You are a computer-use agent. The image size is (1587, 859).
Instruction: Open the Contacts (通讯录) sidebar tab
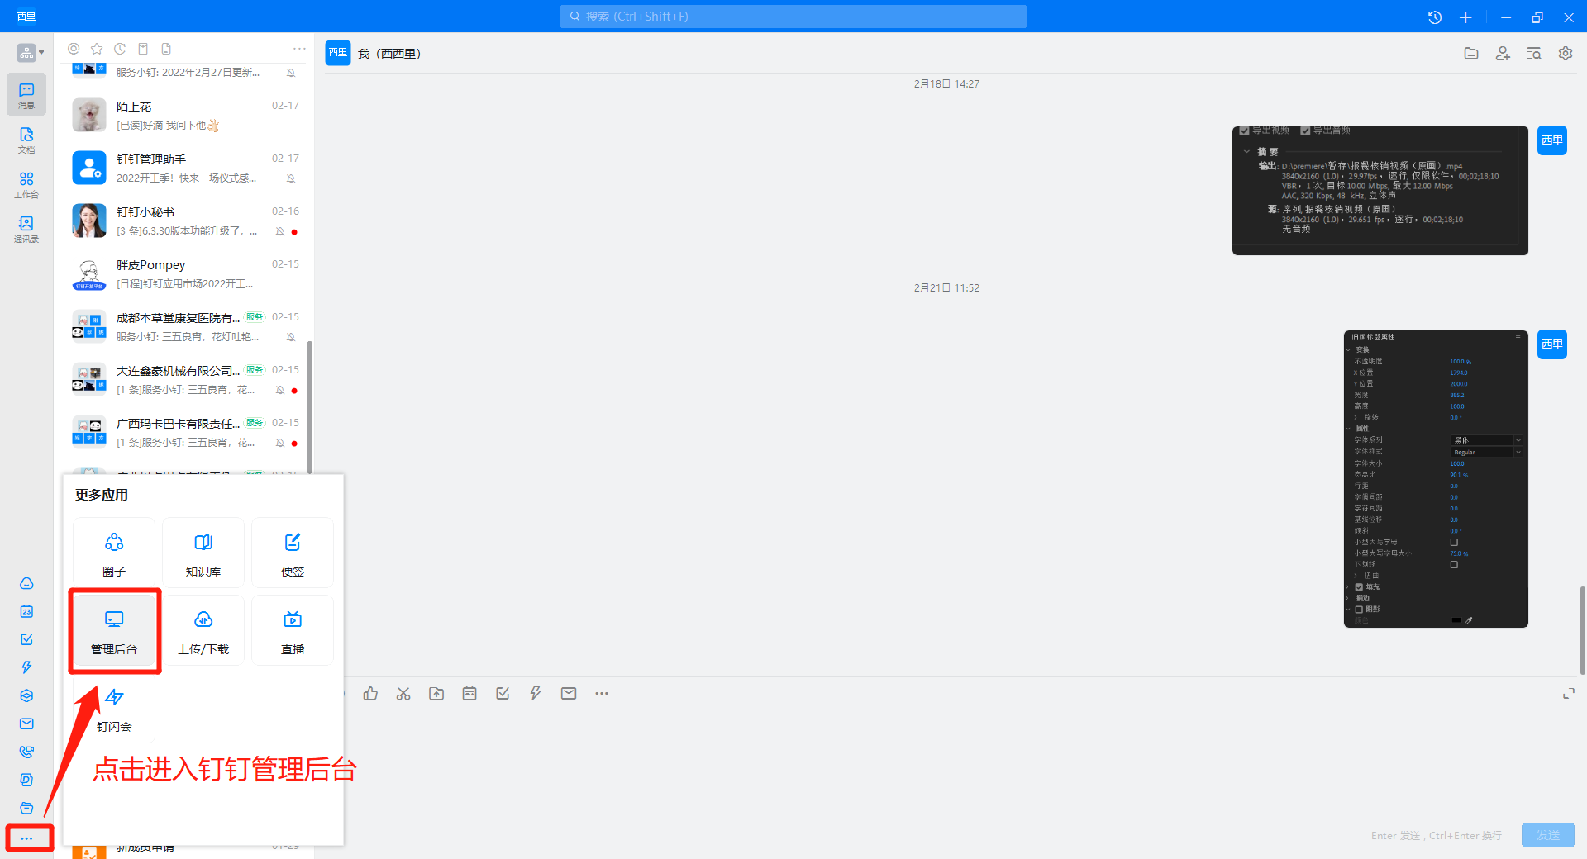click(26, 229)
